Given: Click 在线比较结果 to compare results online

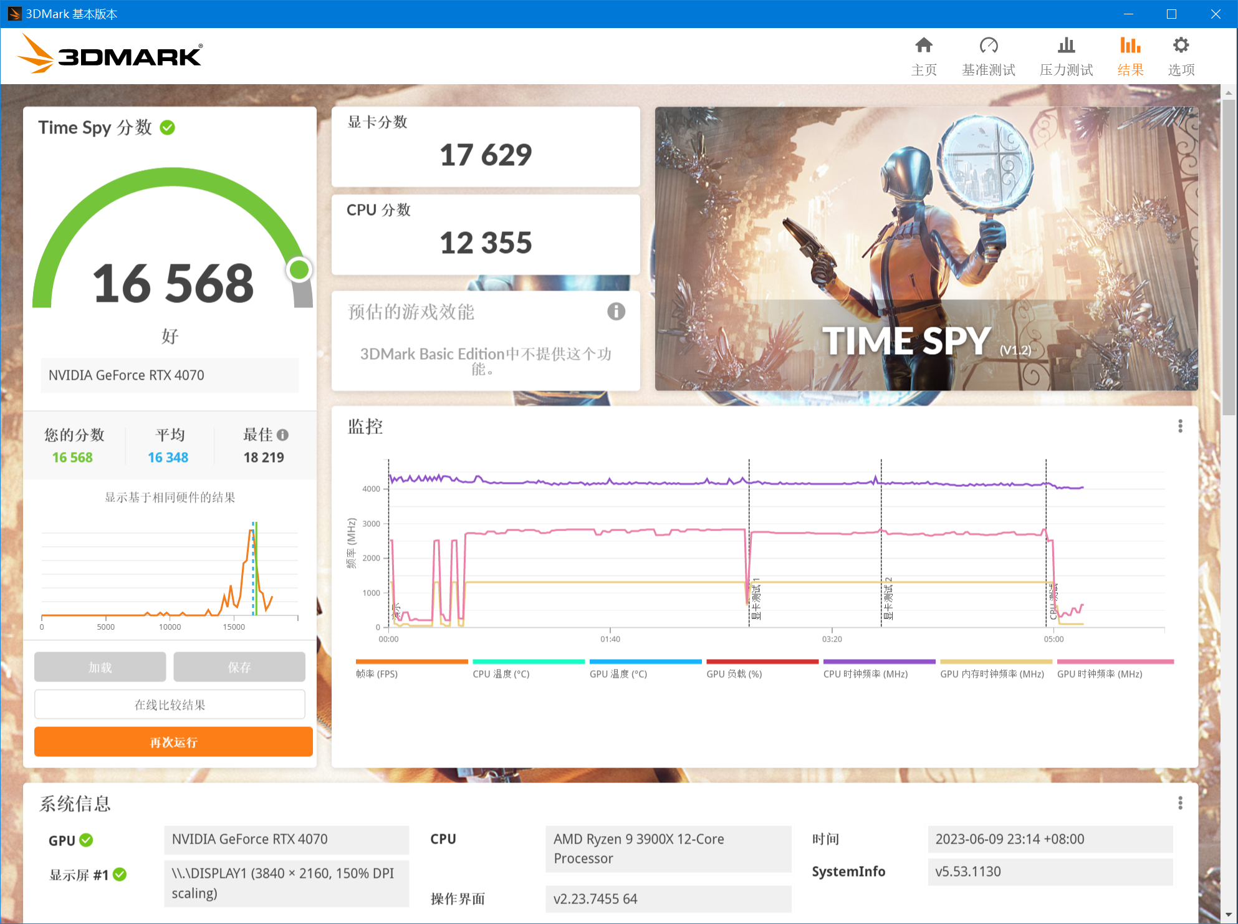Looking at the screenshot, I should click(x=170, y=705).
